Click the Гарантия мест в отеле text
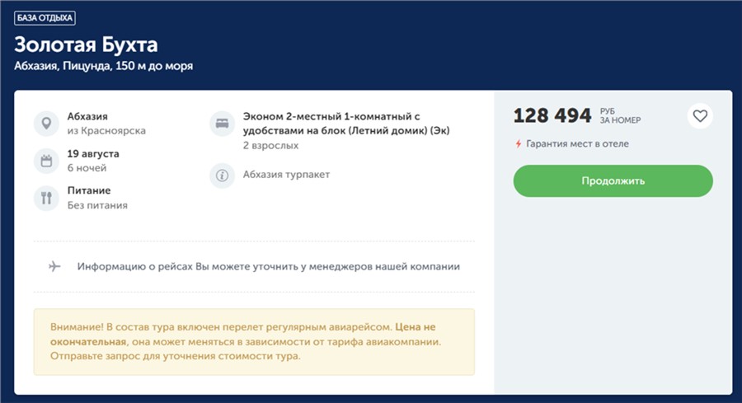The height and width of the screenshot is (403, 742). (577, 144)
